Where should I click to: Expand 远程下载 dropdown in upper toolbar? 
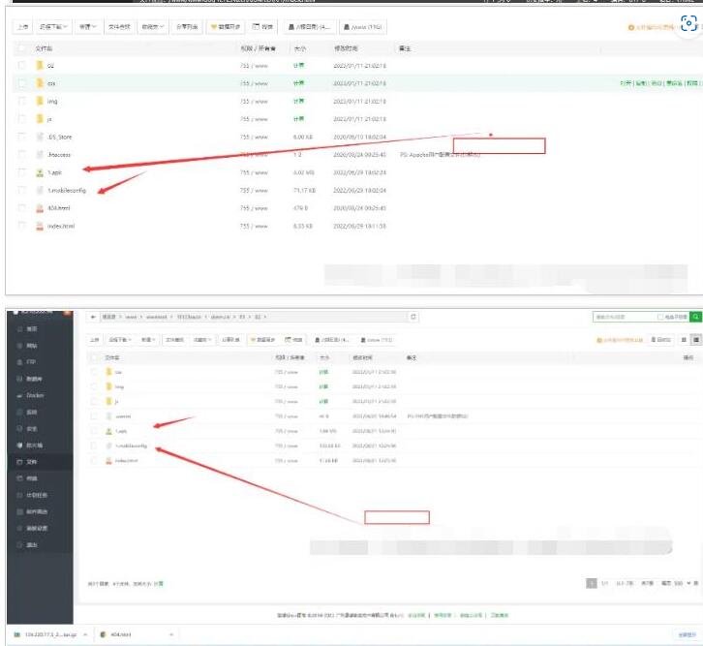[x=55, y=28]
